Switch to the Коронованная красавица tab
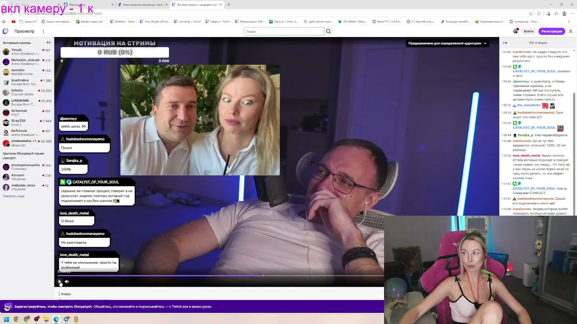The width and height of the screenshot is (577, 324). pos(142,4)
